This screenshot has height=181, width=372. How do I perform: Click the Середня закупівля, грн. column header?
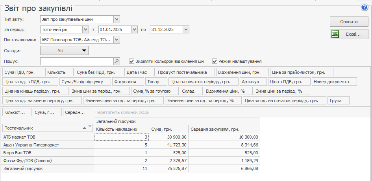pyautogui.click(x=224, y=129)
